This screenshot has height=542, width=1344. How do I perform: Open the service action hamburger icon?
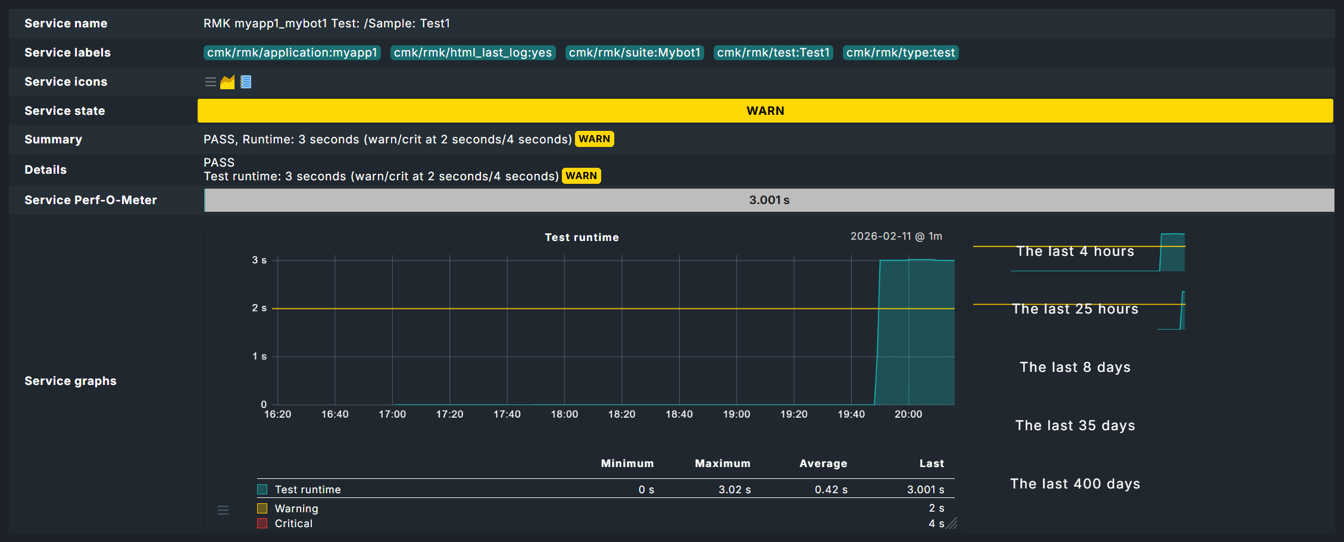point(210,82)
